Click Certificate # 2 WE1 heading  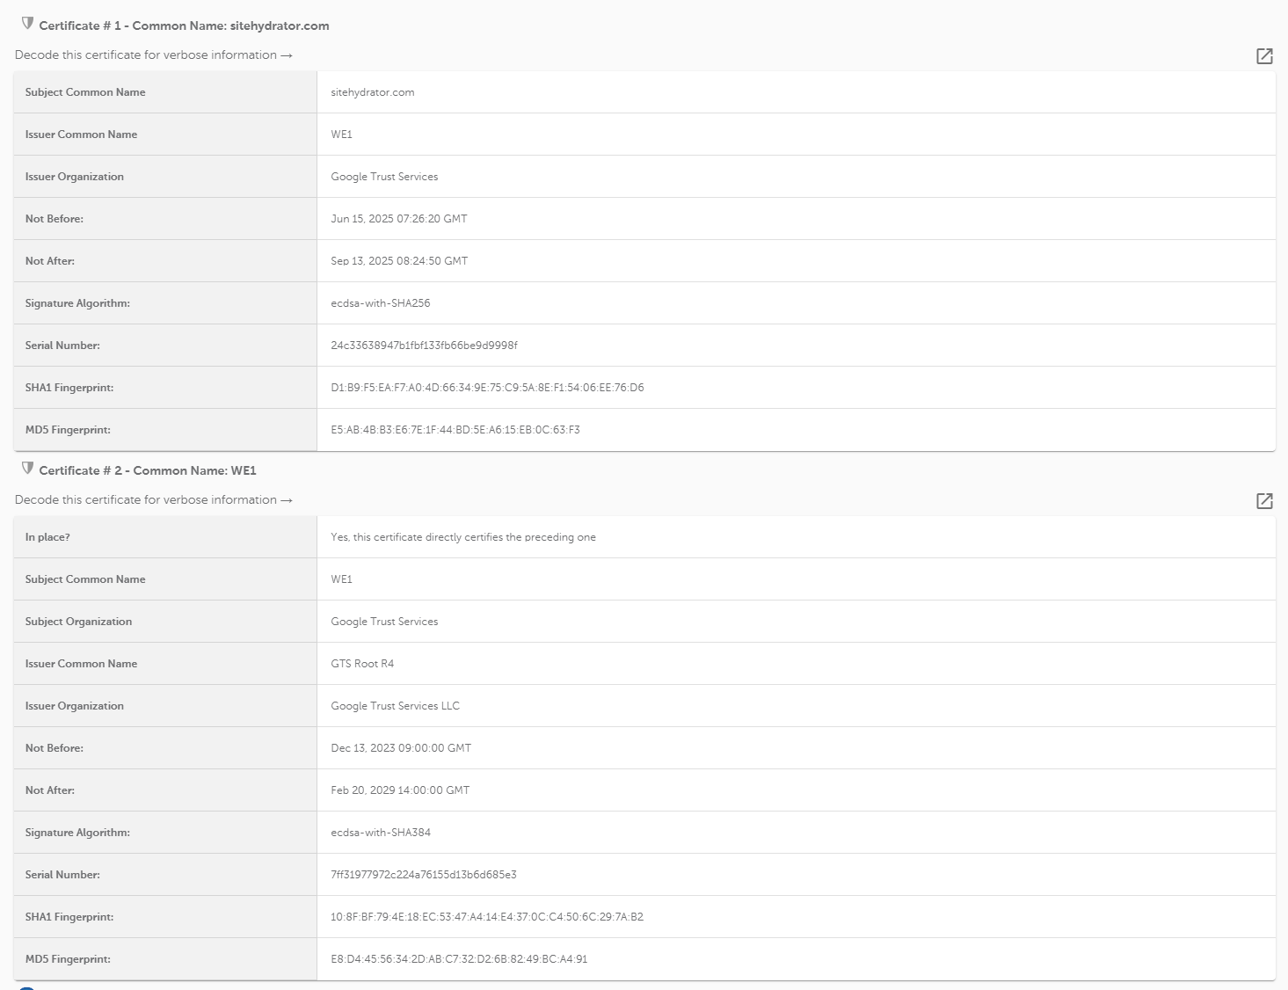tap(148, 470)
